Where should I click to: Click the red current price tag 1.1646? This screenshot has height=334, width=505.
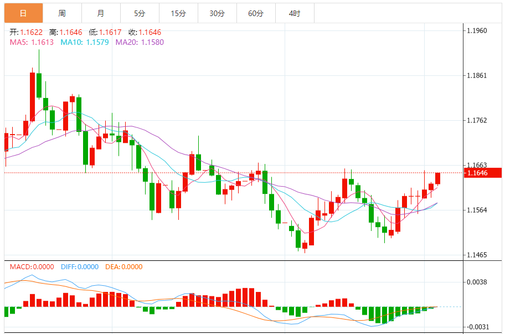pos(483,173)
